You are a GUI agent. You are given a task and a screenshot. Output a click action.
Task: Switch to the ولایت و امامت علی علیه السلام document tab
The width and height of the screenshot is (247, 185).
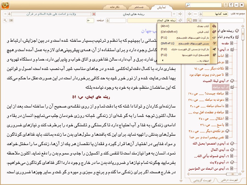coord(51,14)
